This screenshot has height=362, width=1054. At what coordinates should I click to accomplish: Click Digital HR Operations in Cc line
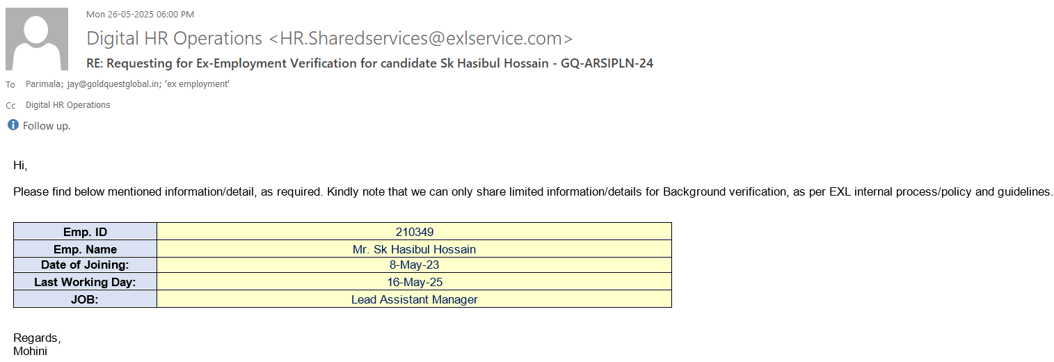click(67, 105)
